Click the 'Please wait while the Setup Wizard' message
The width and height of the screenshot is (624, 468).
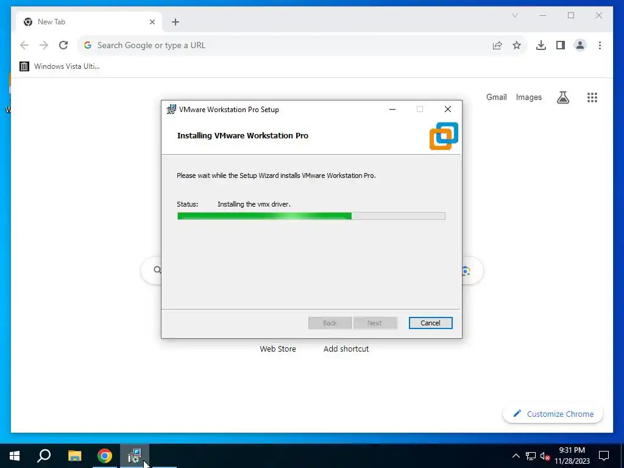pyautogui.click(x=276, y=175)
